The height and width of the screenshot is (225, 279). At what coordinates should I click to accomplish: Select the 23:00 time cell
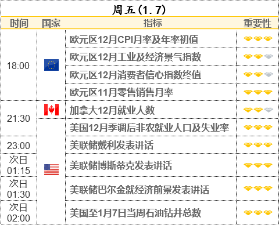click(19, 146)
